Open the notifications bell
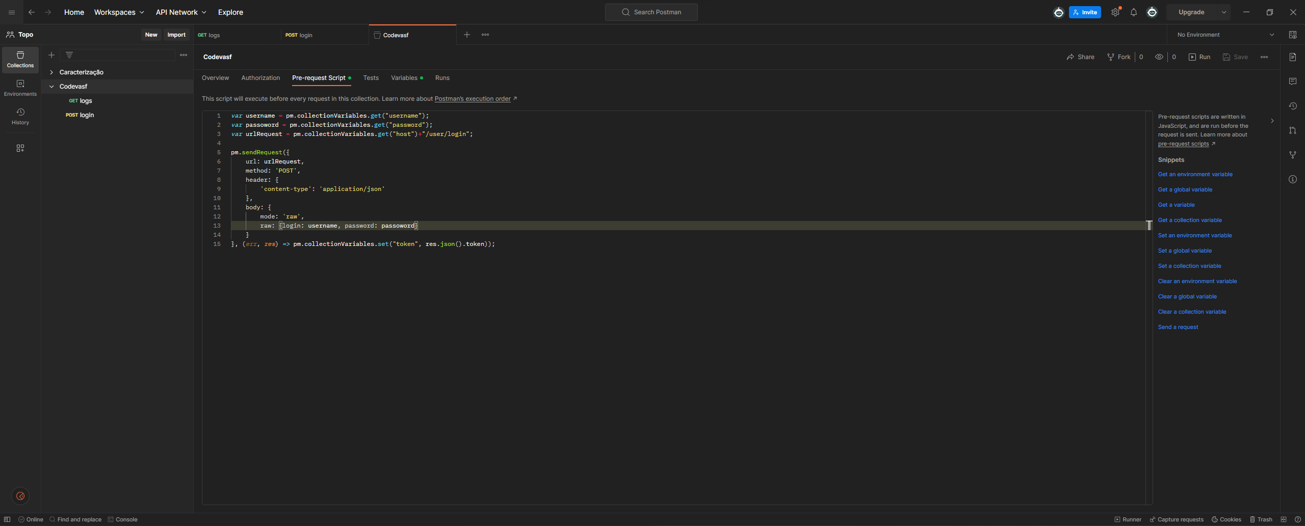This screenshot has width=1305, height=526. tap(1134, 12)
